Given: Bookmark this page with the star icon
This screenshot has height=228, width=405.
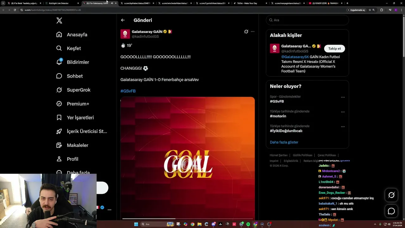Looking at the screenshot, I should pyautogui.click(x=370, y=10).
